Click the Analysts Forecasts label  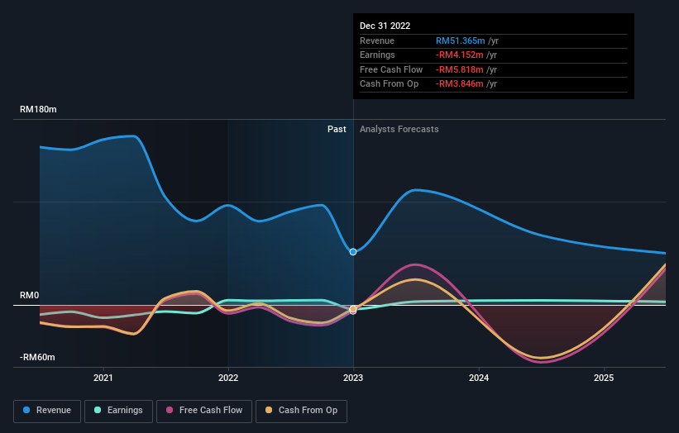point(399,130)
